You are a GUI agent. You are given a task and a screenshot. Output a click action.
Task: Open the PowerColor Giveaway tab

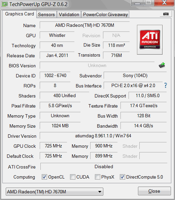pos(105,14)
